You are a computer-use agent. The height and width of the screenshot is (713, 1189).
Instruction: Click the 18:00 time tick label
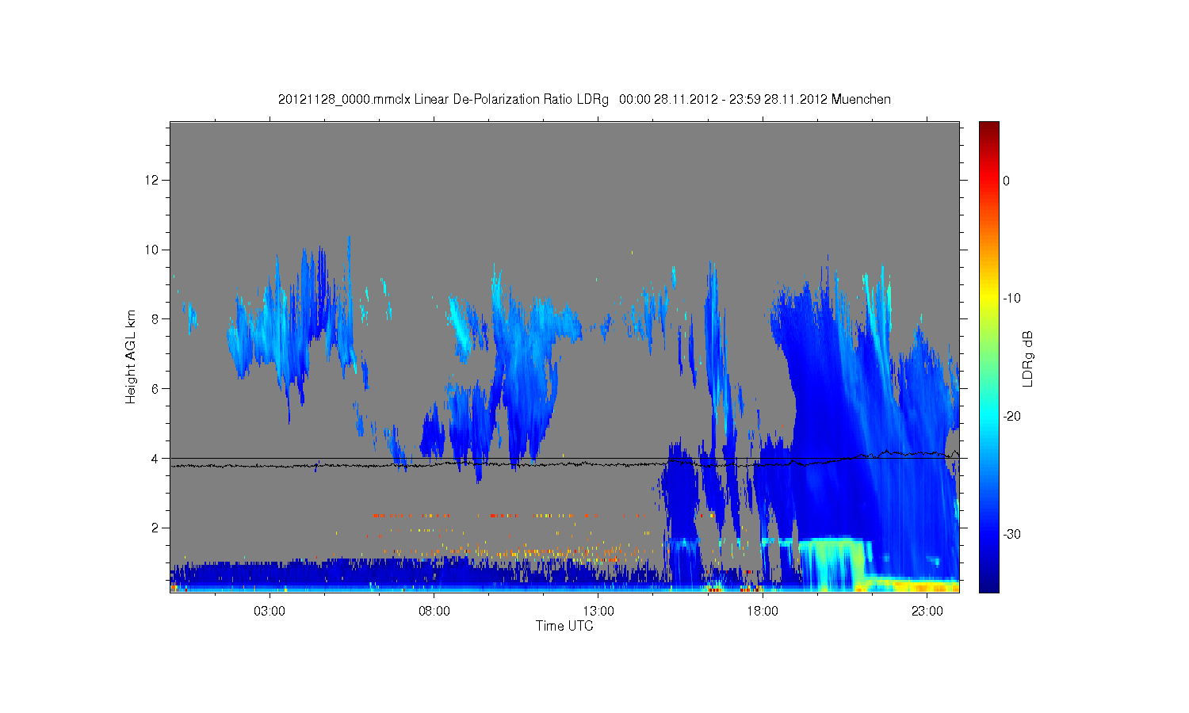pyautogui.click(x=763, y=612)
